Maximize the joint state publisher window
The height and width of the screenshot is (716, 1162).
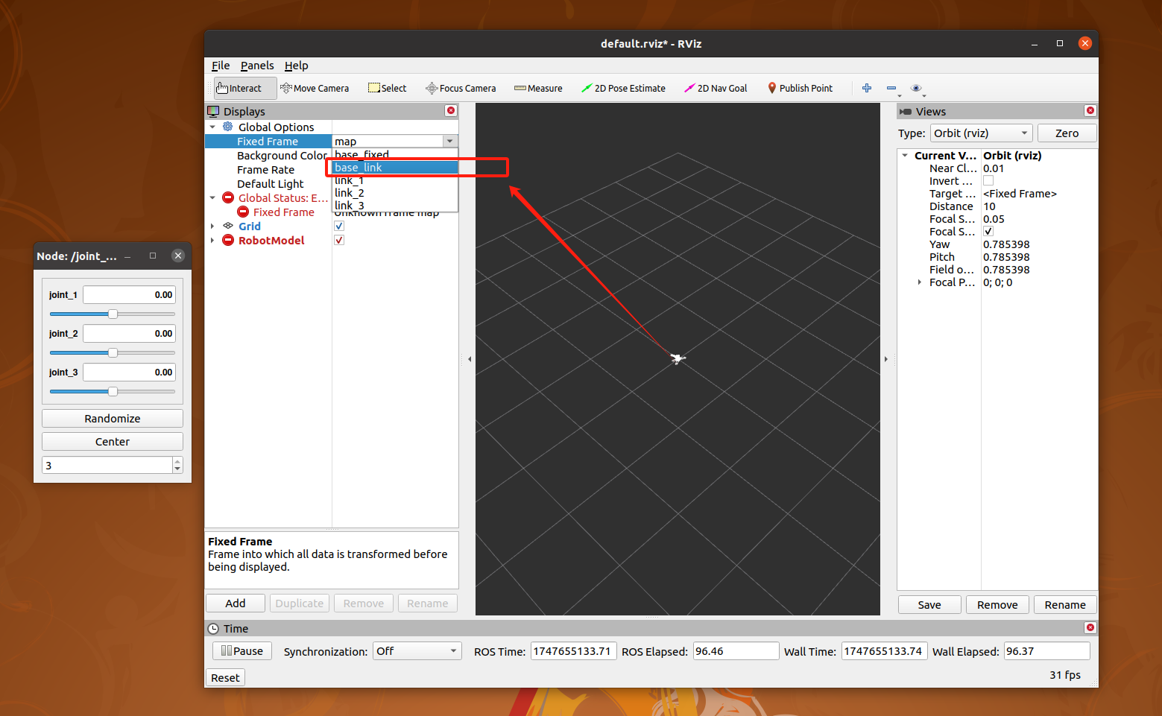(x=153, y=256)
